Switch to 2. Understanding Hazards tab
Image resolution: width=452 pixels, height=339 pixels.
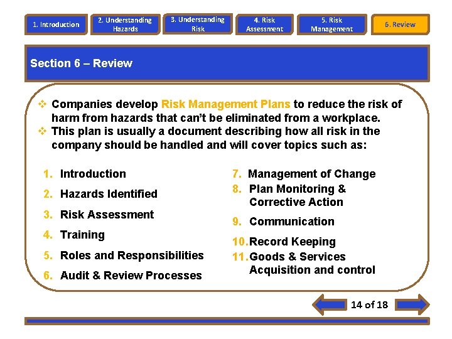point(125,24)
